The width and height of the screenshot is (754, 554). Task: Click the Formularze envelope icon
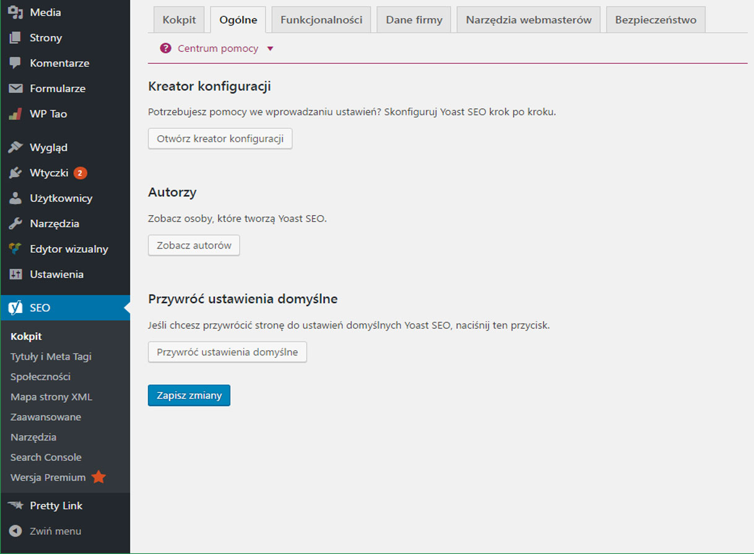(15, 89)
